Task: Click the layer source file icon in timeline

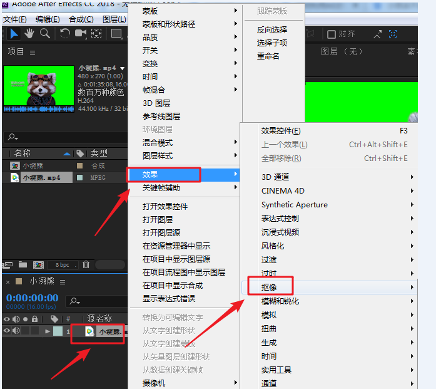Action: 89,331
